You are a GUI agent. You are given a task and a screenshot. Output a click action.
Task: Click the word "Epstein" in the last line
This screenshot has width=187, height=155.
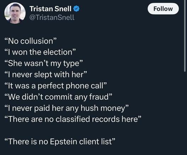(63, 142)
